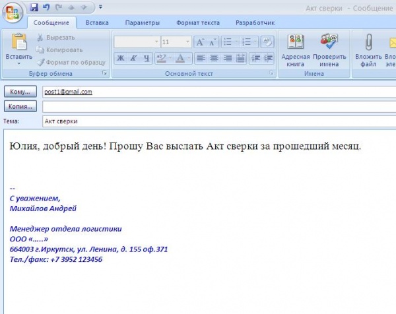Click Вырезать (Cut) in clipboard group

(56, 38)
